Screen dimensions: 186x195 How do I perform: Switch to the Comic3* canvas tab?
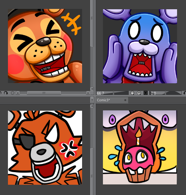pos(104,100)
